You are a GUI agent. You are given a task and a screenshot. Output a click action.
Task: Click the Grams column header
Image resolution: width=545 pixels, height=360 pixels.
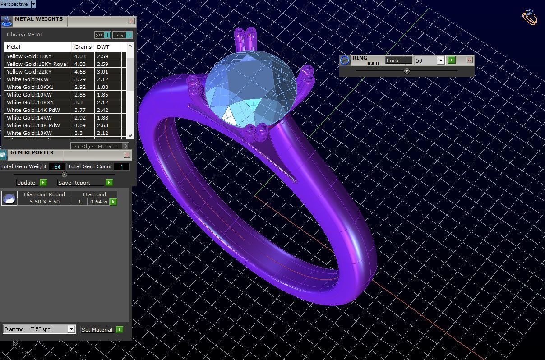(83, 47)
